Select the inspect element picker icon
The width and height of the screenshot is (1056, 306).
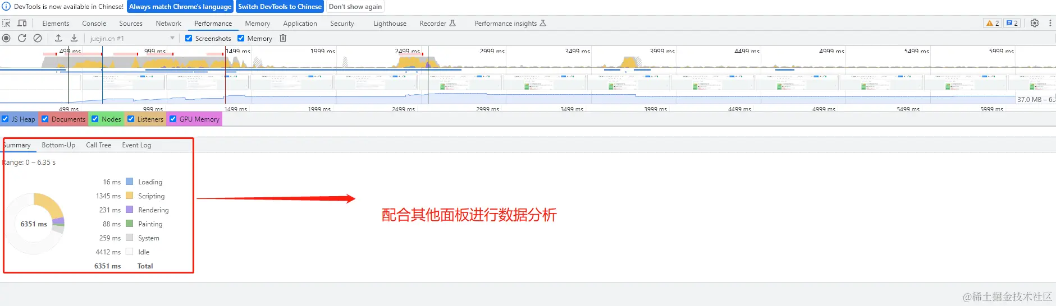(7, 24)
